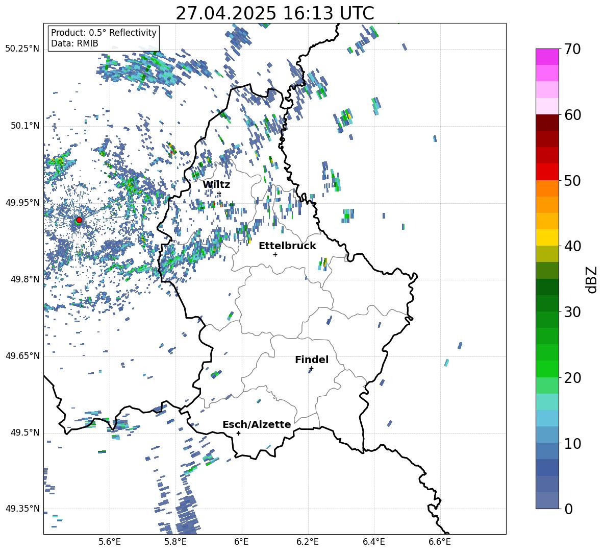Click the 70 tick on the colorbar
604x552 pixels.
[573, 50]
